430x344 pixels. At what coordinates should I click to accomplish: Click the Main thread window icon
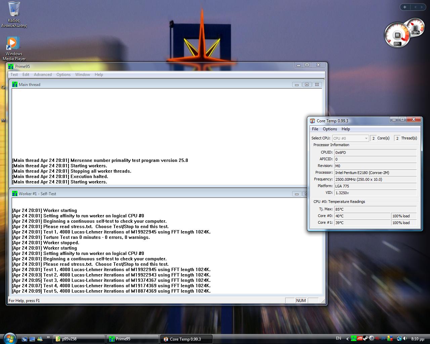point(15,84)
